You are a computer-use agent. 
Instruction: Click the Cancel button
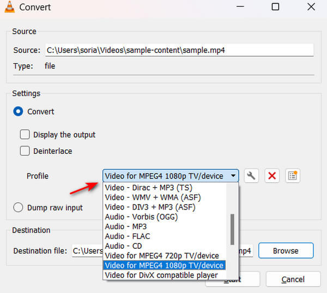tap(293, 279)
